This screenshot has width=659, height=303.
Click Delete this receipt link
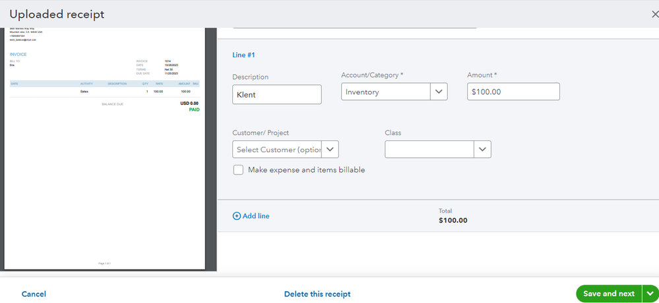click(317, 294)
